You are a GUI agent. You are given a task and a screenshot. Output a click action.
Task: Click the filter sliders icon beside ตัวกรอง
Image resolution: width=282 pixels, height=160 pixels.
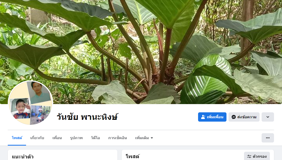coord(249,156)
